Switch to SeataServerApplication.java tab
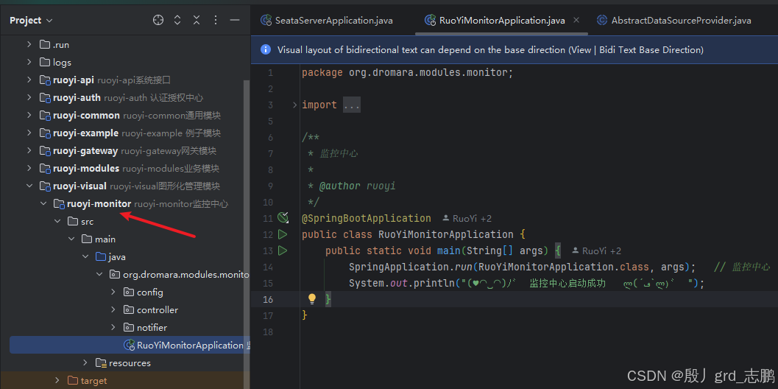The height and width of the screenshot is (389, 778). 327,21
